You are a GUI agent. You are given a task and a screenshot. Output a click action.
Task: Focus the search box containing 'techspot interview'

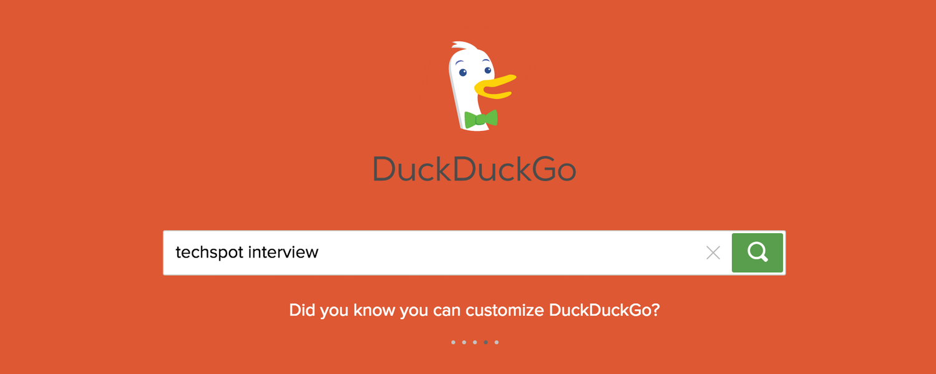coord(447,252)
